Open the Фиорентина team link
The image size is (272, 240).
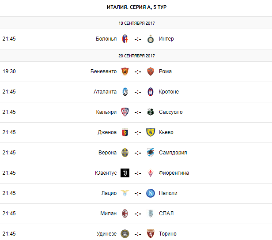tap(174, 173)
